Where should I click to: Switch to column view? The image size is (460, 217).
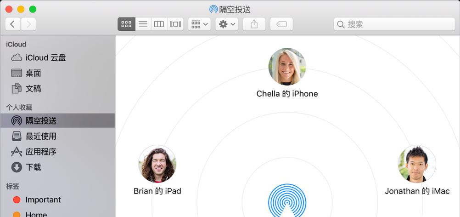point(159,24)
